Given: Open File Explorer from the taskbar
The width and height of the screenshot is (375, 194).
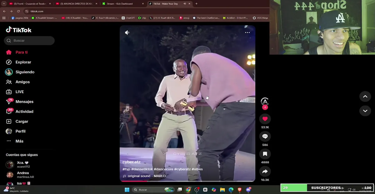Looking at the screenshot, I should click(223, 190).
